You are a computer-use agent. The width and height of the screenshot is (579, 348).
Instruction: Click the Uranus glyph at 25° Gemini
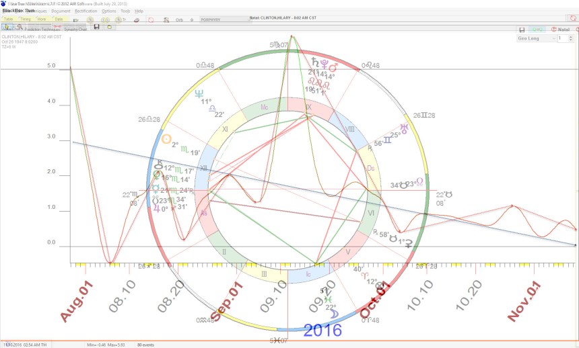(x=405, y=129)
